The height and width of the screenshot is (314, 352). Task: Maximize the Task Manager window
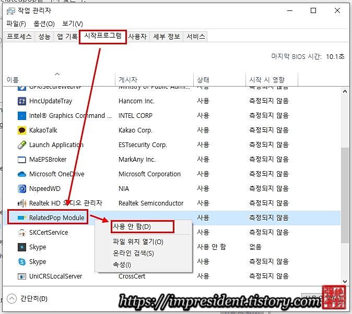click(x=313, y=10)
